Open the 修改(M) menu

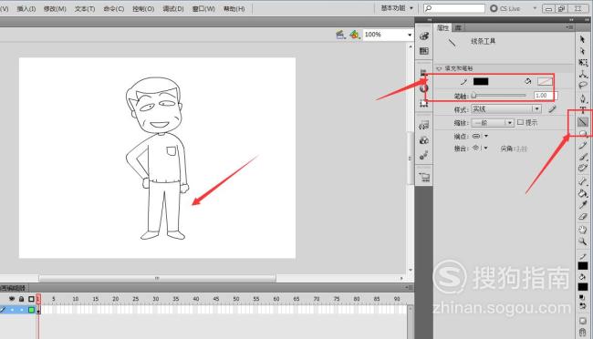pos(55,8)
